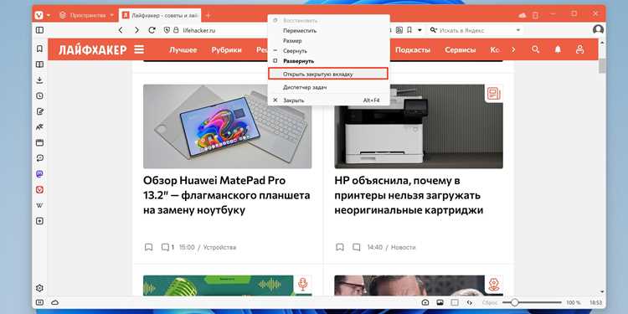
Task: Open the Bookmarks panel in sidebar
Action: [x=39, y=49]
